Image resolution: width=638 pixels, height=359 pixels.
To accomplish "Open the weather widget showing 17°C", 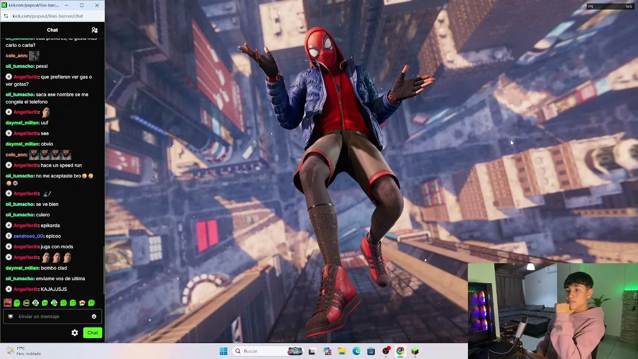I will 24,351.
